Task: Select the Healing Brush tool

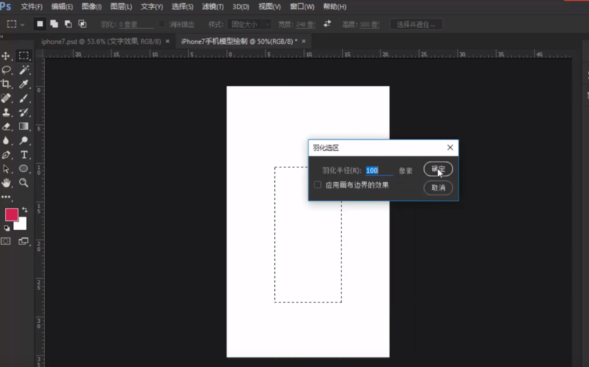Action: tap(6, 99)
